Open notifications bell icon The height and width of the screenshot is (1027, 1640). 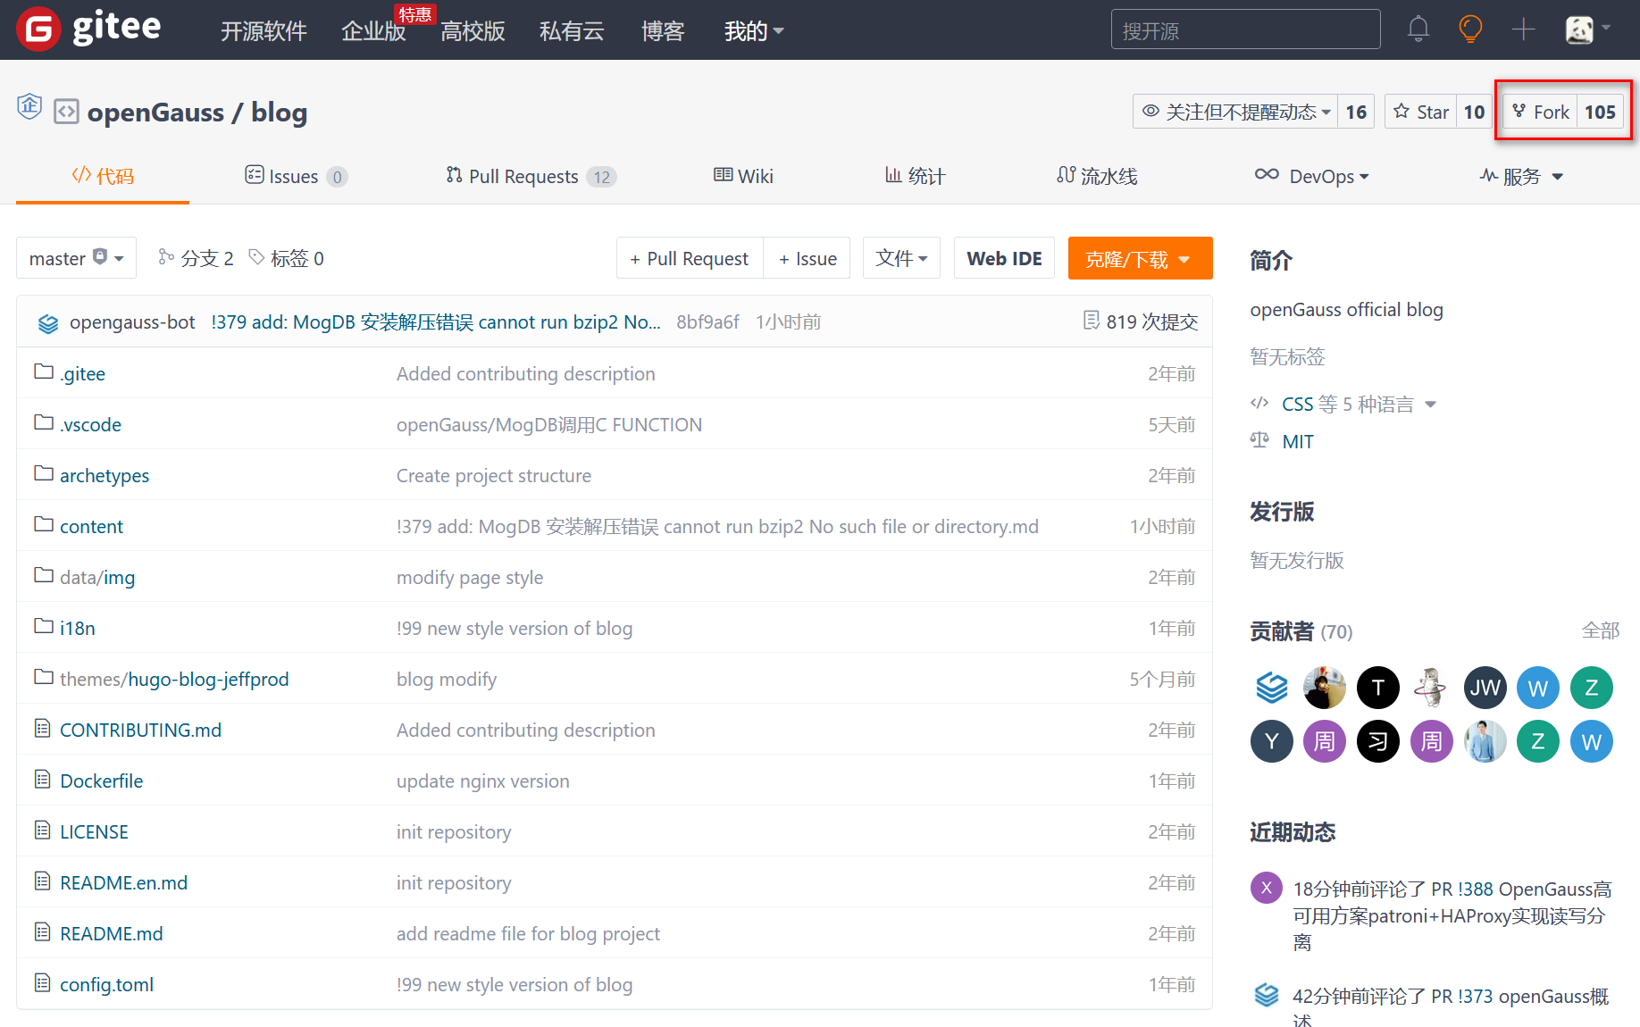[x=1418, y=29]
